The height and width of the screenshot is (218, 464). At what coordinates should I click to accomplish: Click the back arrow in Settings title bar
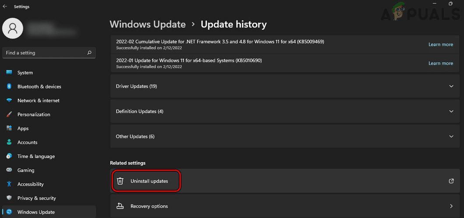[5, 7]
